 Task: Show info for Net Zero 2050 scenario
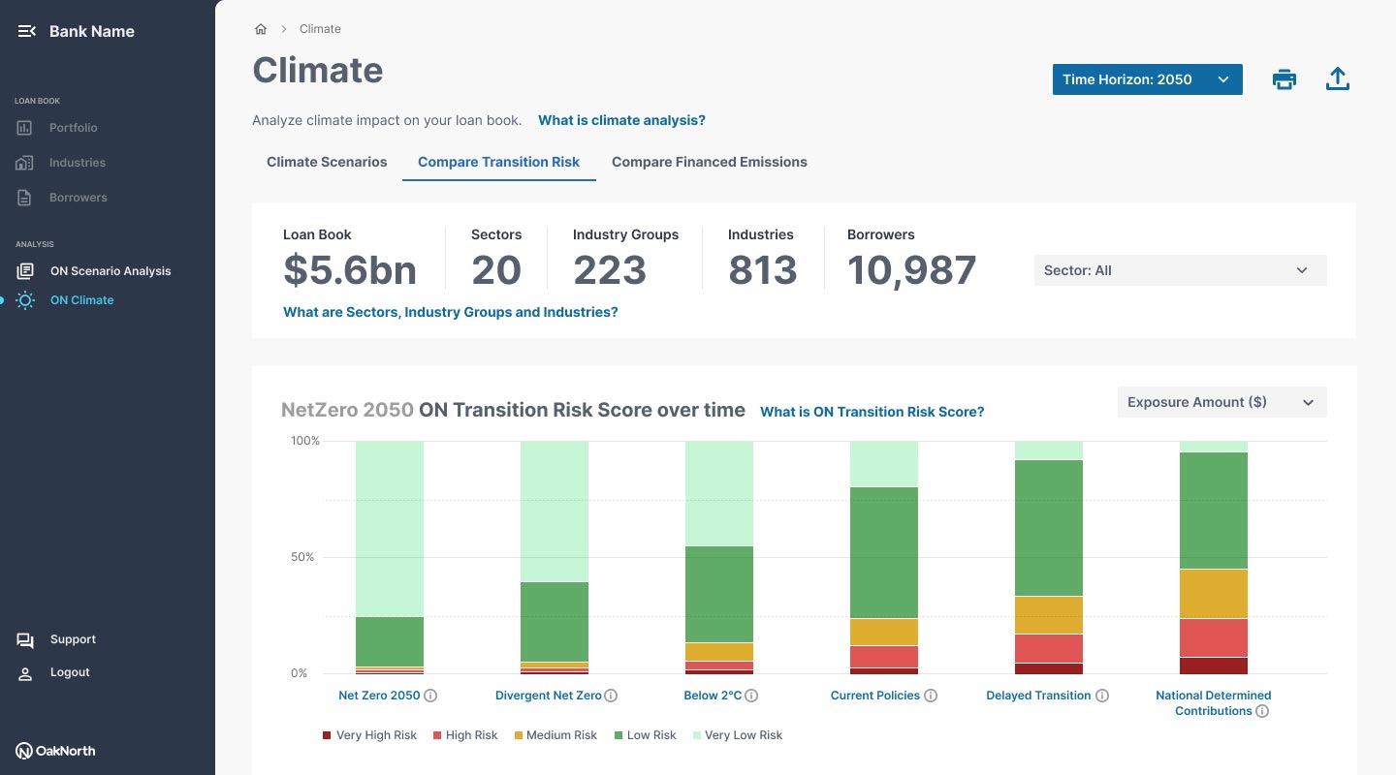pos(431,696)
